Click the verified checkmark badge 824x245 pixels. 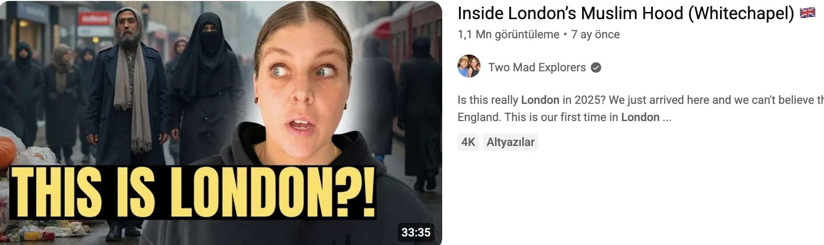tap(596, 67)
